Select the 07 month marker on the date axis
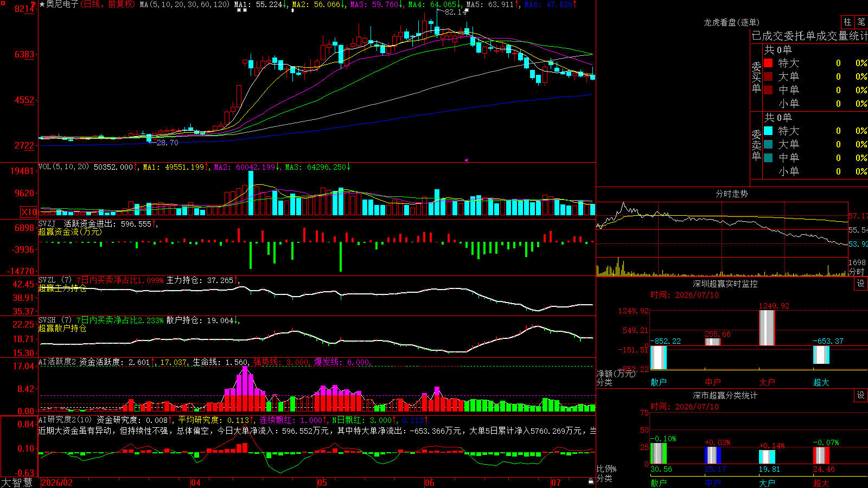 tap(556, 483)
